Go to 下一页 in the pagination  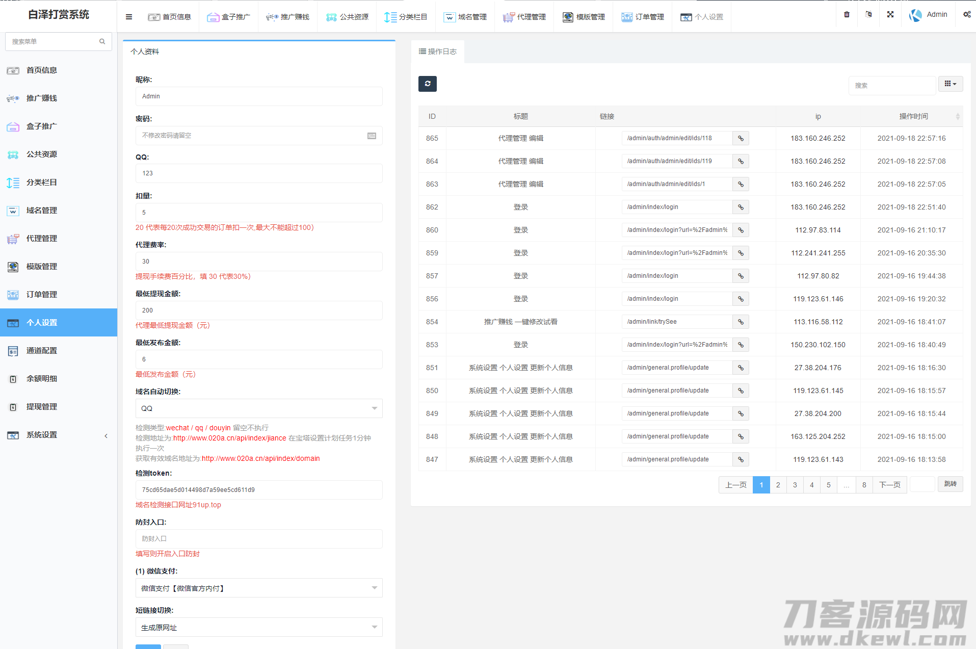click(889, 485)
